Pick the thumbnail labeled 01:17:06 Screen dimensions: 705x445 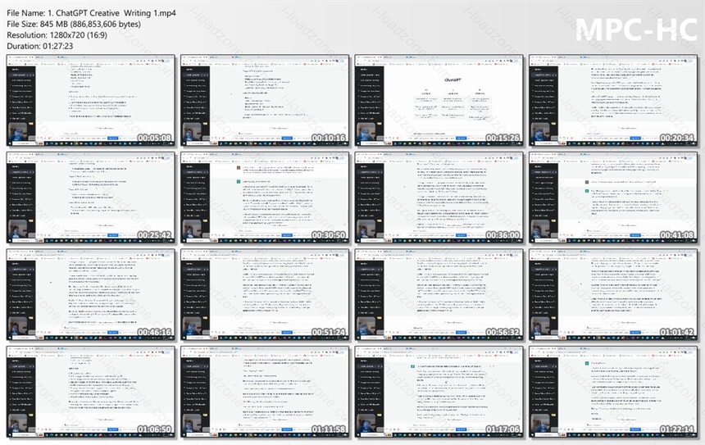click(x=439, y=392)
